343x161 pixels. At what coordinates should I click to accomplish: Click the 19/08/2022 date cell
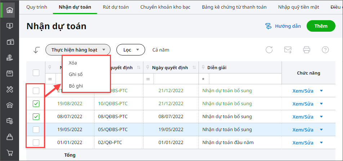[70, 104]
